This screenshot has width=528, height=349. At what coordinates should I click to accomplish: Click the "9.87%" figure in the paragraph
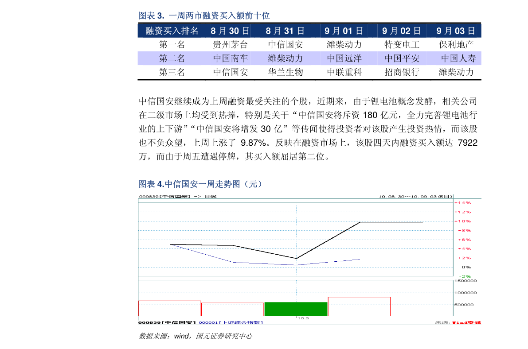(x=253, y=143)
